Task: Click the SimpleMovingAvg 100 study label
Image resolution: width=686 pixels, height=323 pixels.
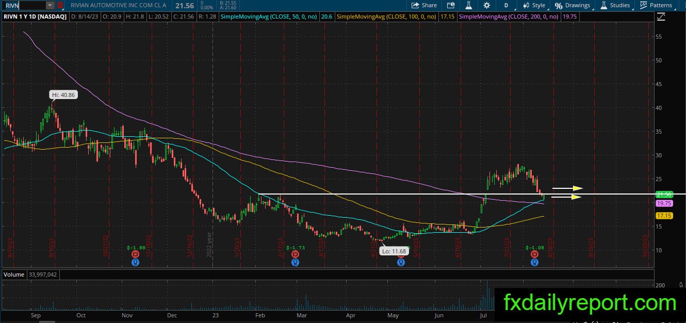Action: [386, 17]
